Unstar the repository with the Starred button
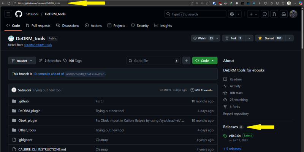This screenshot has width=304, height=152. (x=270, y=38)
